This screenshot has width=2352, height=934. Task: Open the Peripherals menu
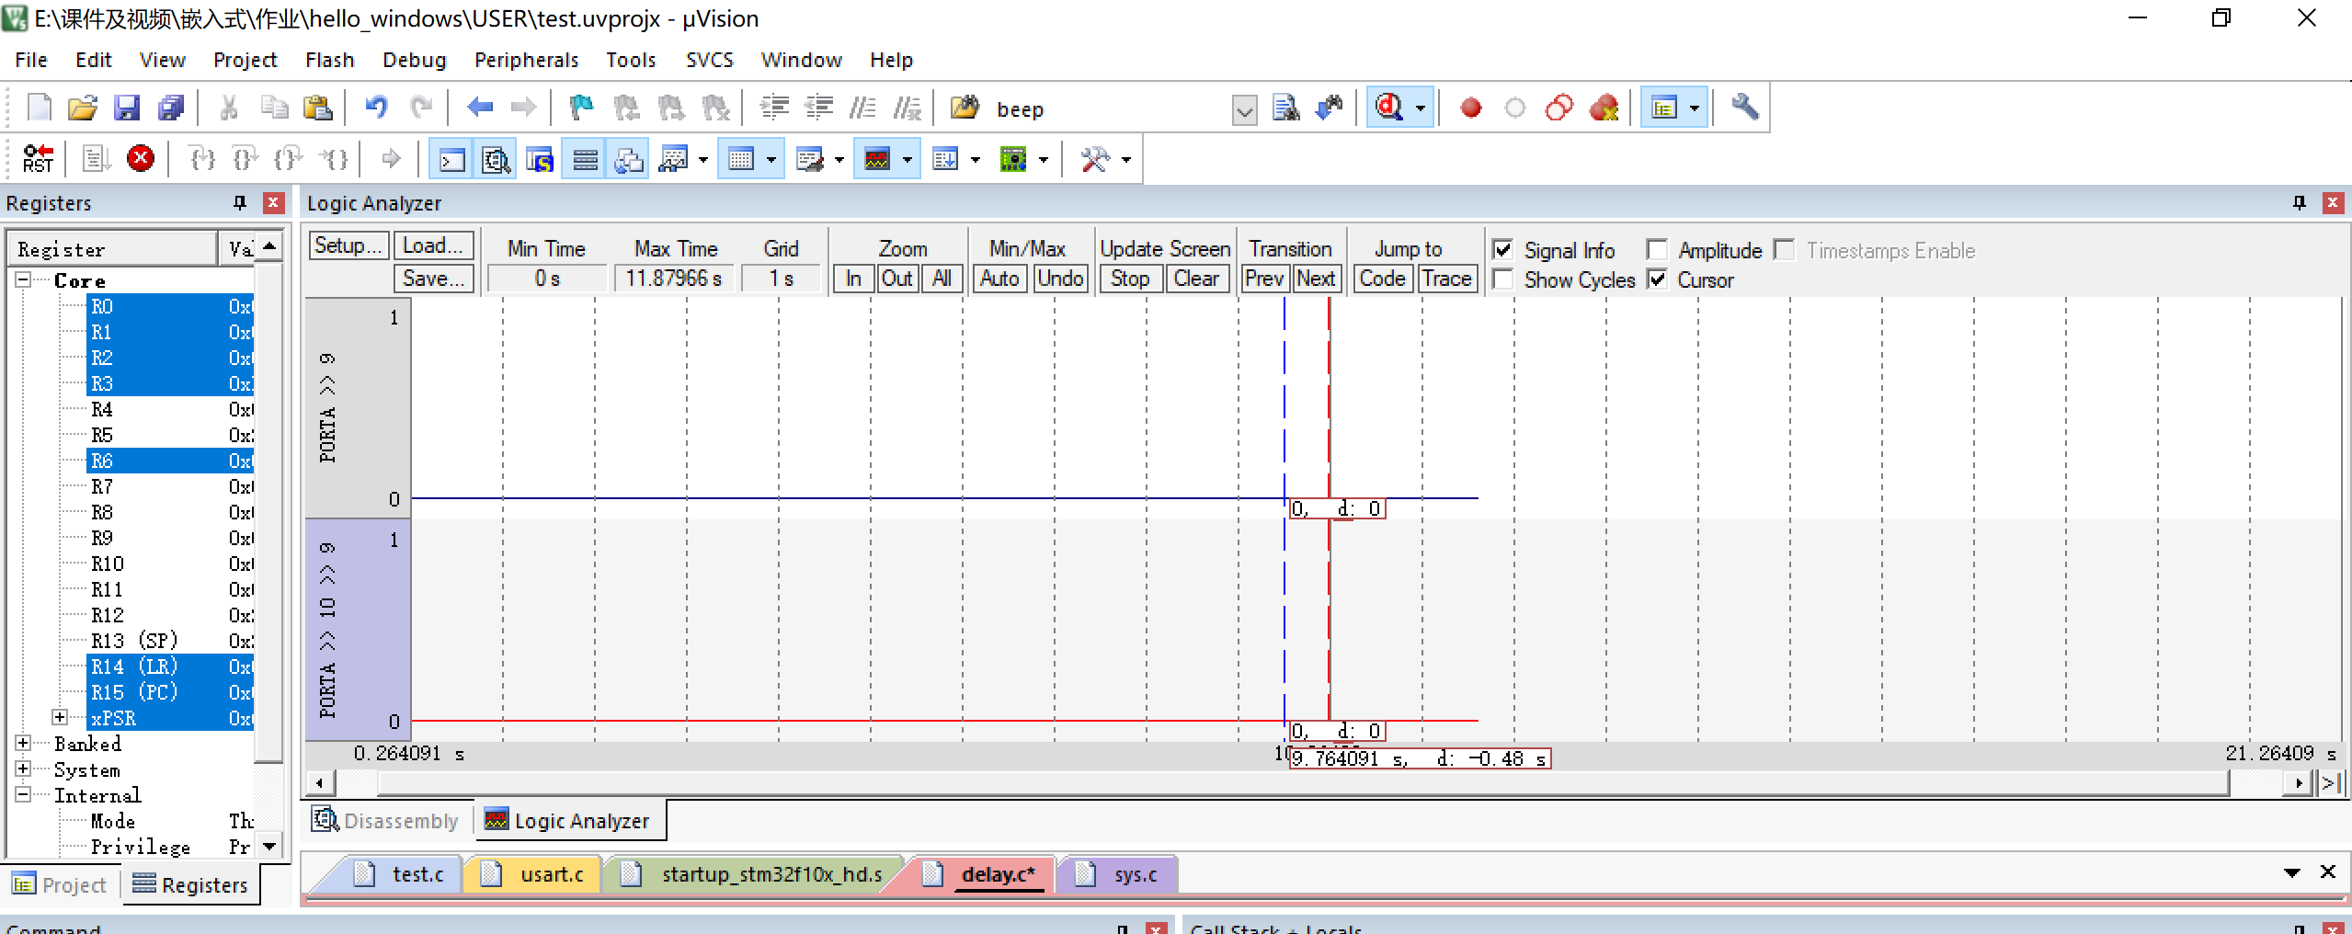526,60
